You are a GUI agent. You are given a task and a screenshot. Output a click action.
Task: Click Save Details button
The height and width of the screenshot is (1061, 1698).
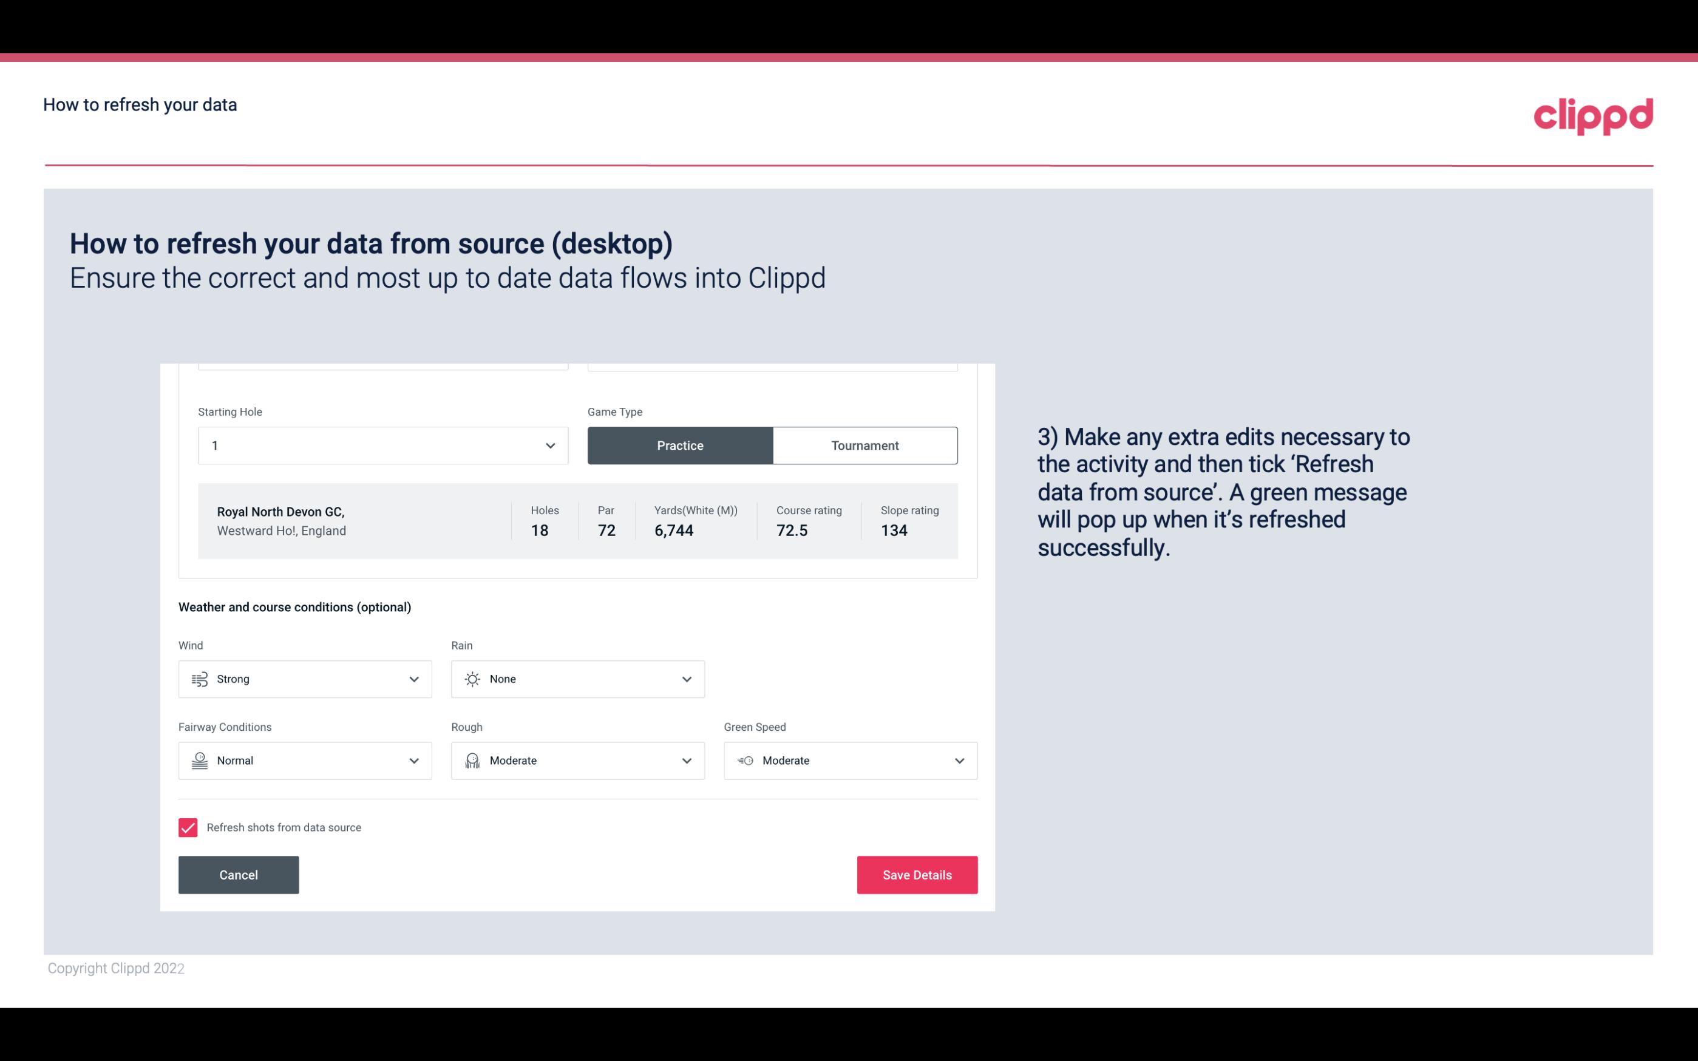tap(917, 875)
